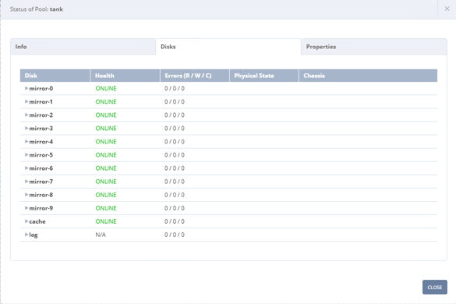Click the CLOSE button
This screenshot has height=304, width=456.
click(435, 287)
